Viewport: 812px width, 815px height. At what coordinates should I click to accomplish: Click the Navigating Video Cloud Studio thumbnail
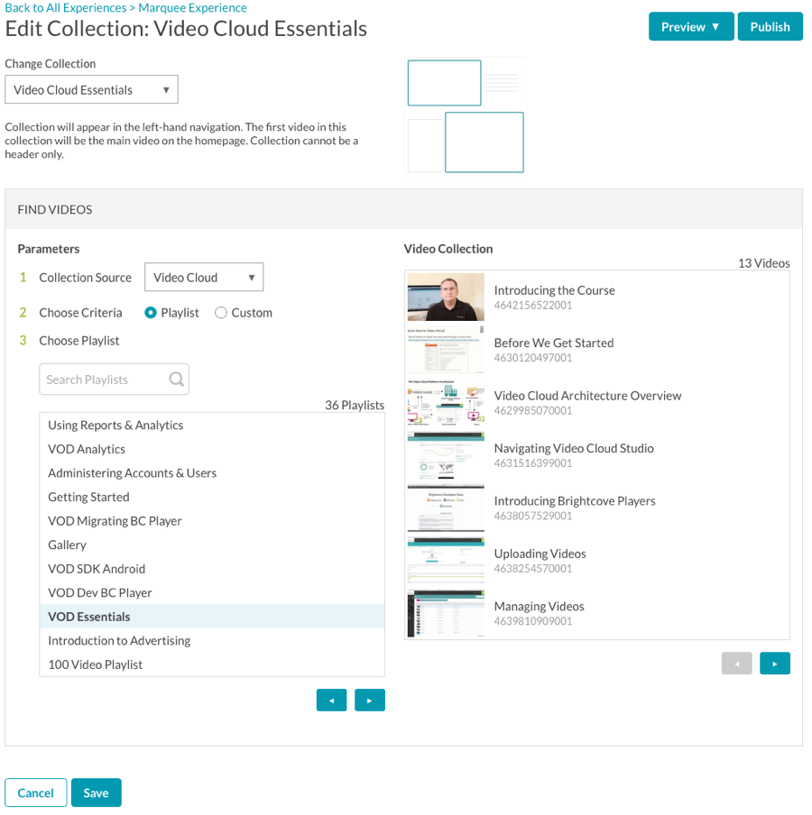point(446,454)
